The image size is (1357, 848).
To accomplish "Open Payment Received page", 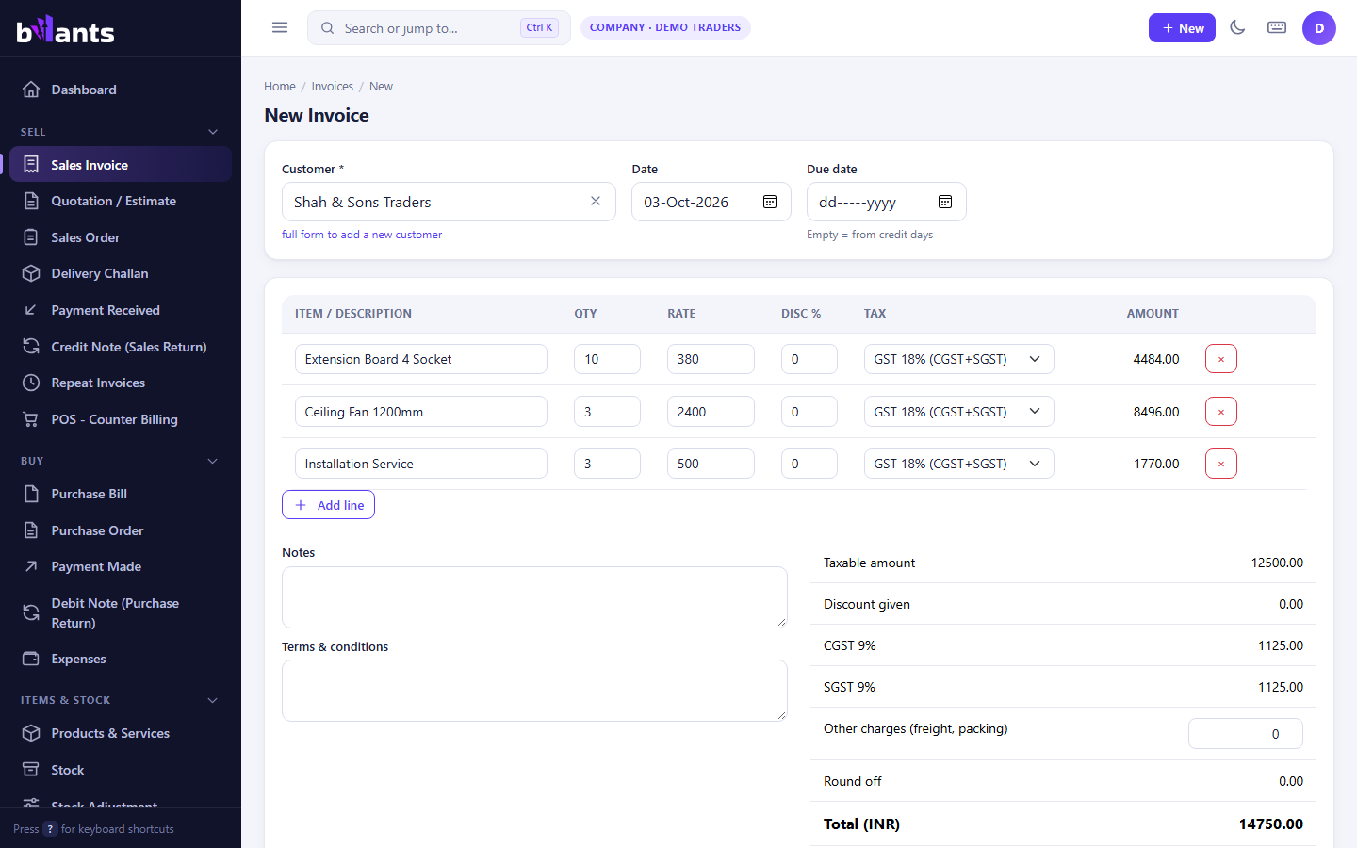I will [x=121, y=310].
